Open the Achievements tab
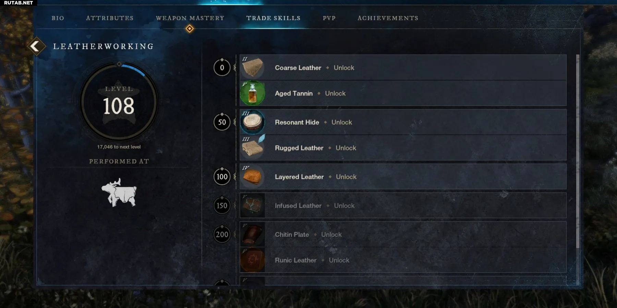Image resolution: width=617 pixels, height=308 pixels. [388, 18]
